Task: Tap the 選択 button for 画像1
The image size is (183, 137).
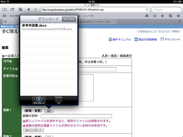Action: [49, 111]
